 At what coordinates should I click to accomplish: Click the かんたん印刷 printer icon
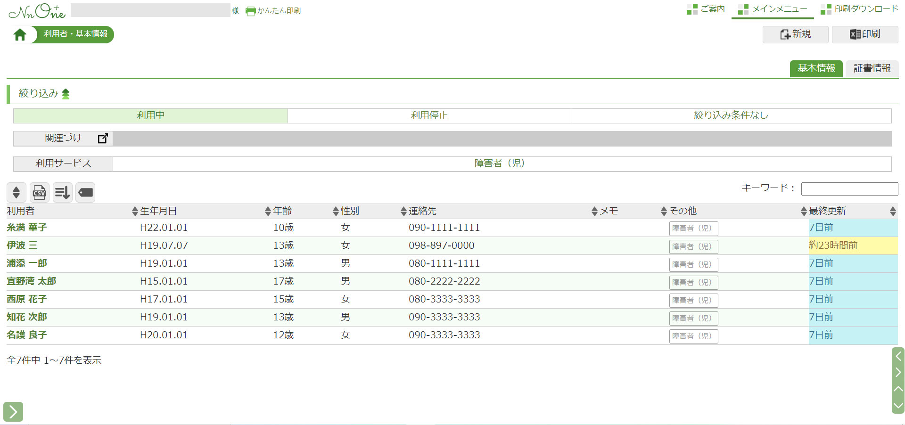pos(250,11)
